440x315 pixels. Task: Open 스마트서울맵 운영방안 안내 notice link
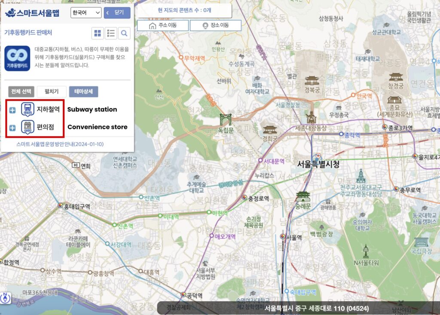60,144
